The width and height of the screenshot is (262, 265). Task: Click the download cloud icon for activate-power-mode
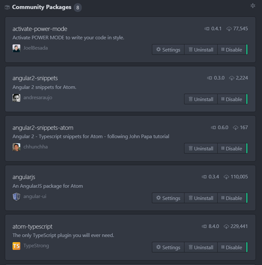(229, 29)
